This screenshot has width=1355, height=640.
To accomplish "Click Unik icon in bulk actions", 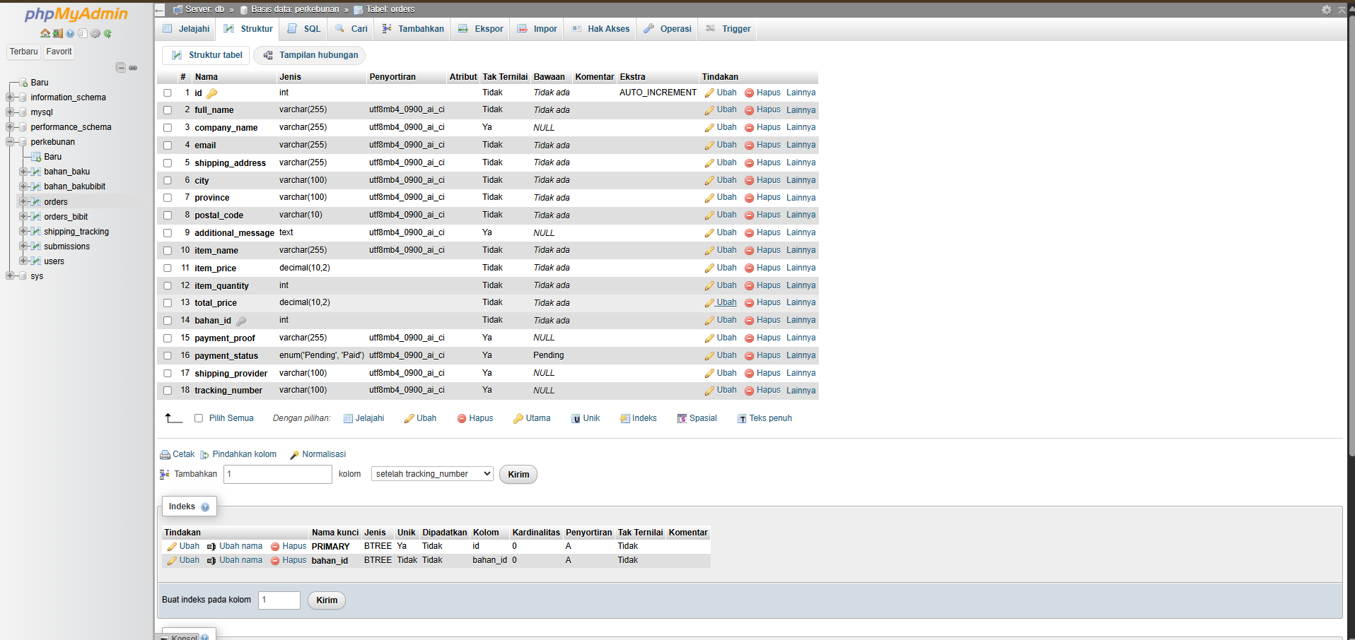I will point(576,419).
